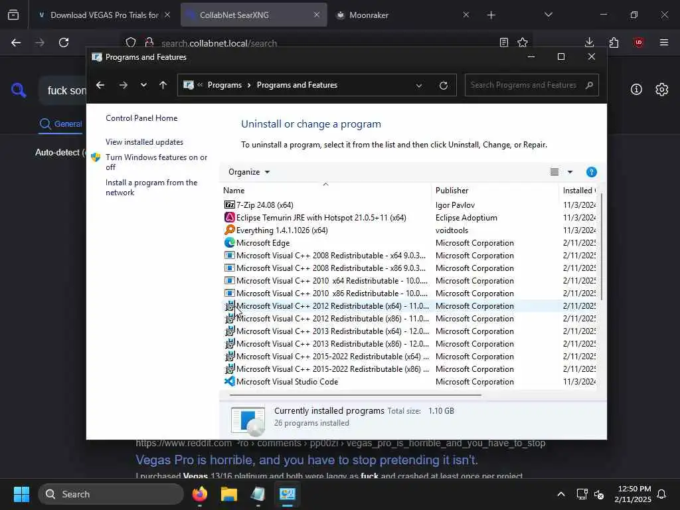This screenshot has width=680, height=510.
Task: Open Vegas Pro is horrible Reddit result
Action: click(x=307, y=460)
